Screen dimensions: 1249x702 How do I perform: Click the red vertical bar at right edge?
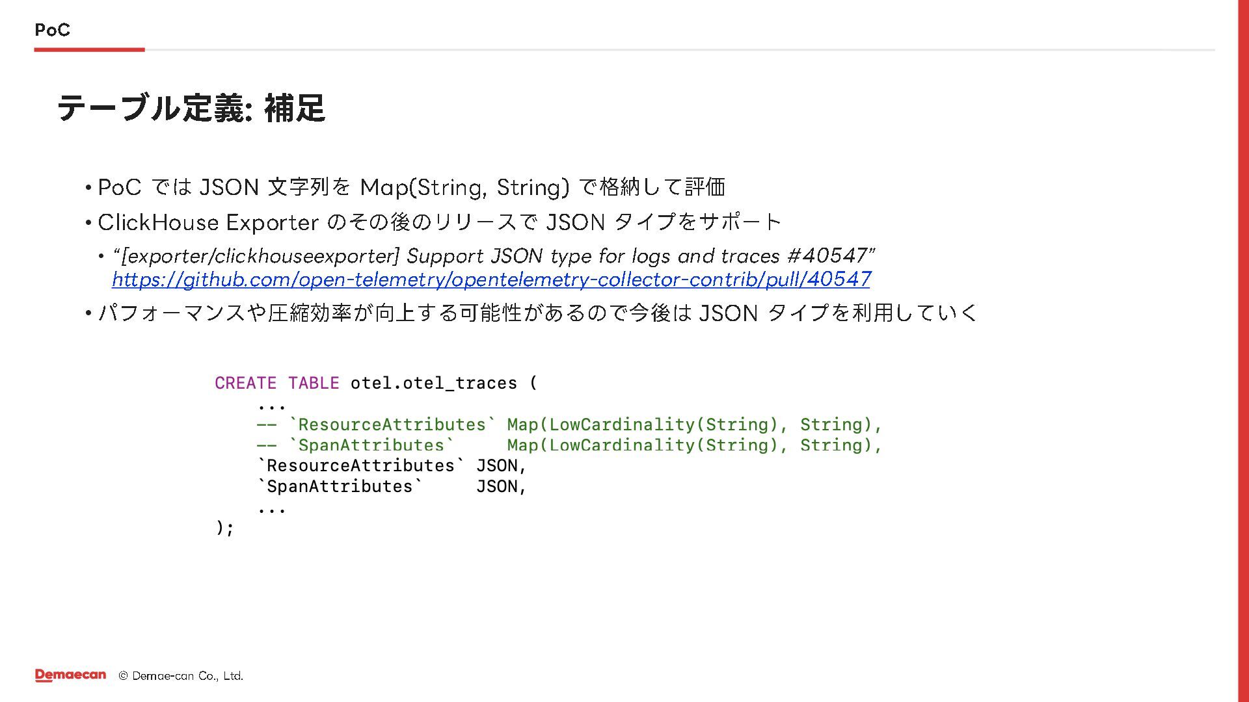(x=1242, y=351)
